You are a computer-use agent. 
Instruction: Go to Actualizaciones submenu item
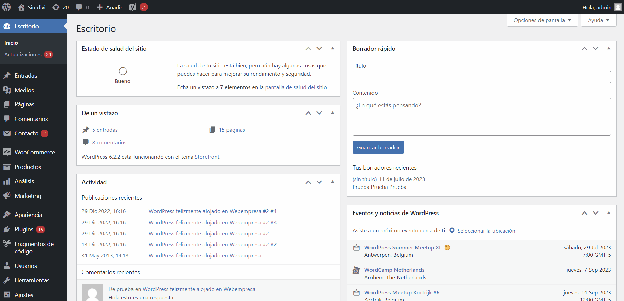pyautogui.click(x=23, y=55)
